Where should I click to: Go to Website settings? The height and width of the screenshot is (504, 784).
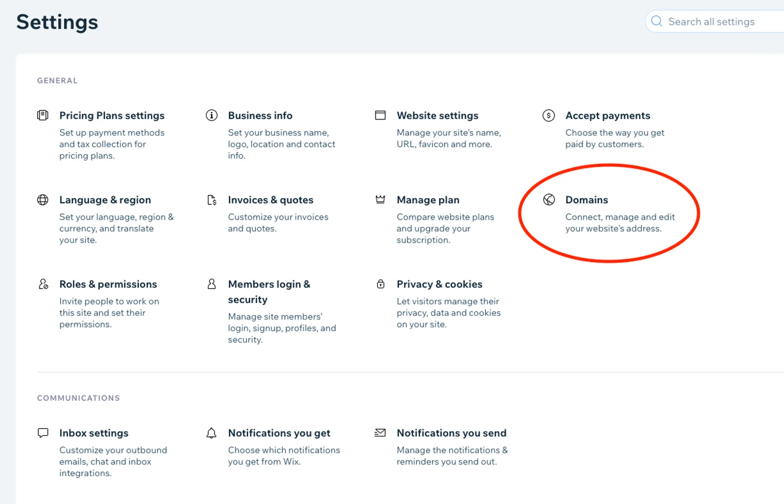(x=438, y=116)
